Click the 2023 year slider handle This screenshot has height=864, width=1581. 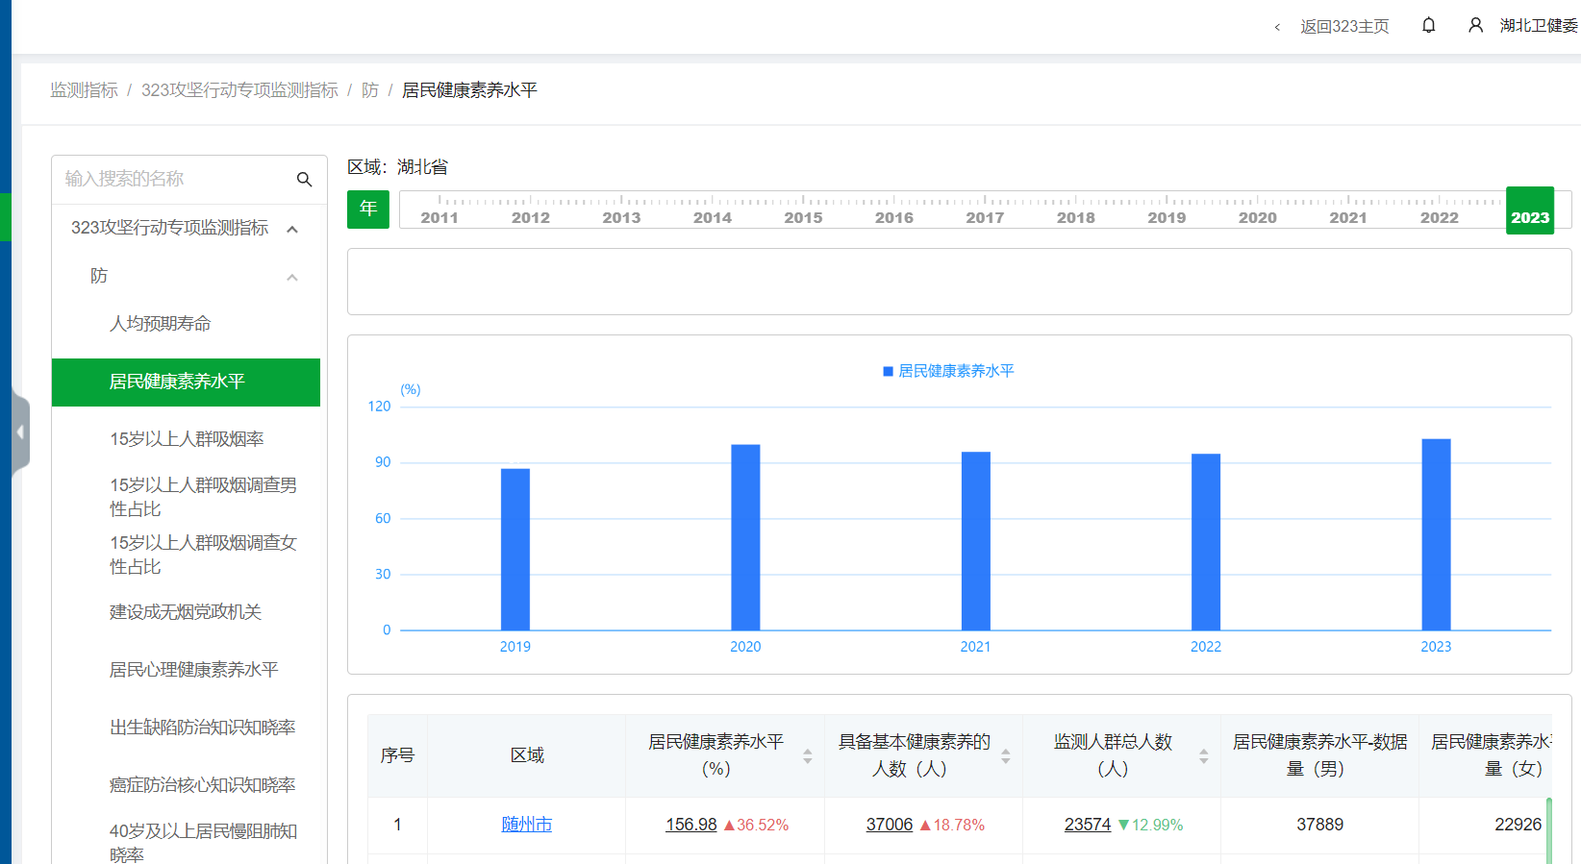(x=1530, y=210)
